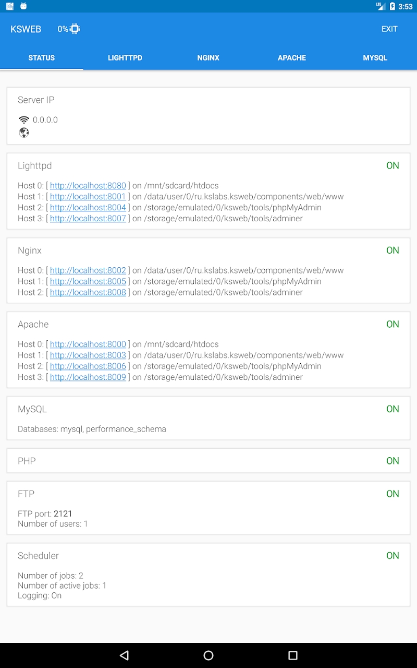The width and height of the screenshot is (417, 668).
Task: Open the Apache phpMyAdmin link on port 8006
Action: (x=88, y=366)
